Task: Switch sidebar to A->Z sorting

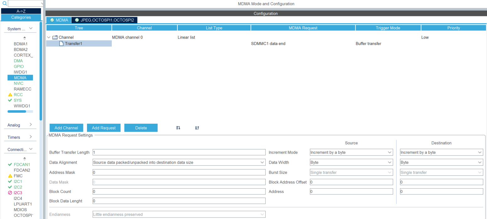Action: coord(20,11)
